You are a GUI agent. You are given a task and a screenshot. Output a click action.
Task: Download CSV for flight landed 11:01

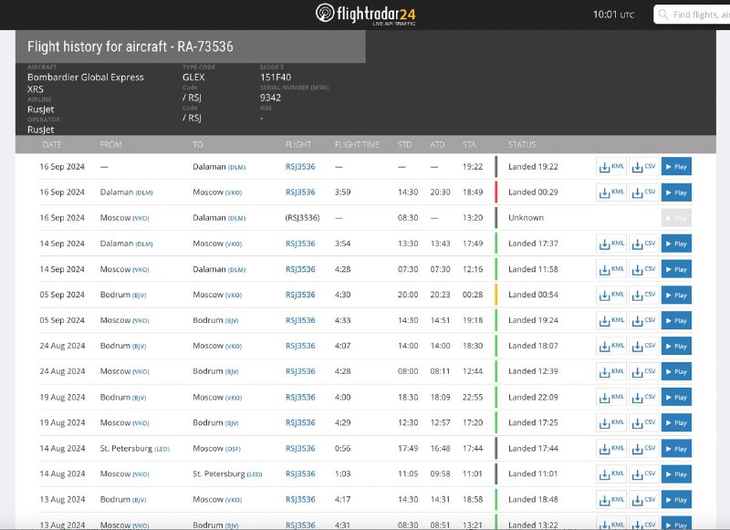pos(644,474)
